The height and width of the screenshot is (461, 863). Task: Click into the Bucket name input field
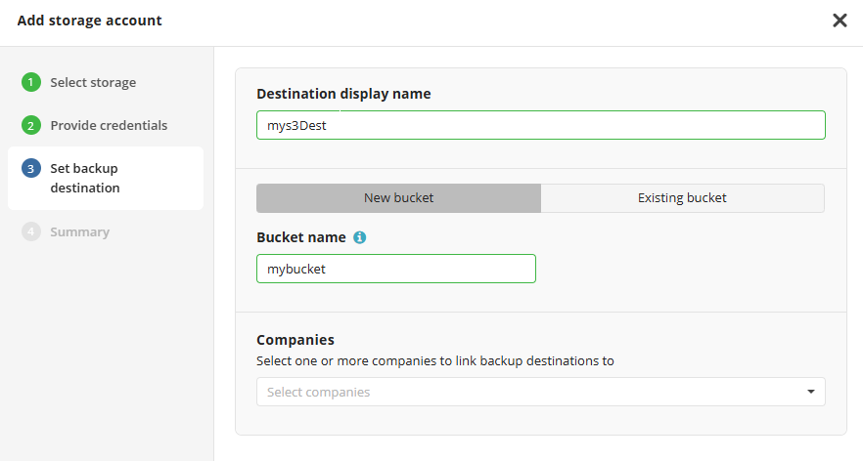pyautogui.click(x=395, y=269)
